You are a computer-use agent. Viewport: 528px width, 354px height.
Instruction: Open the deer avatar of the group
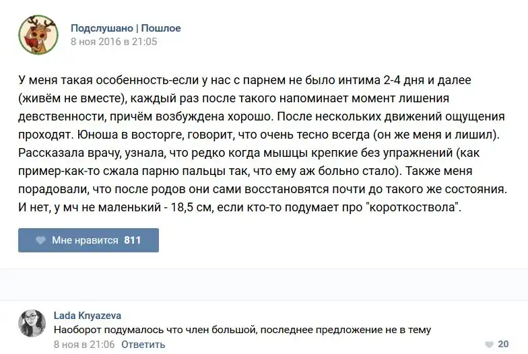point(37,34)
